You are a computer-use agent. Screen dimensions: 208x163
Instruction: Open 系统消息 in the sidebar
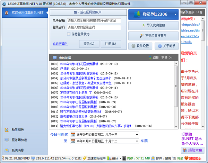tap(18, 150)
